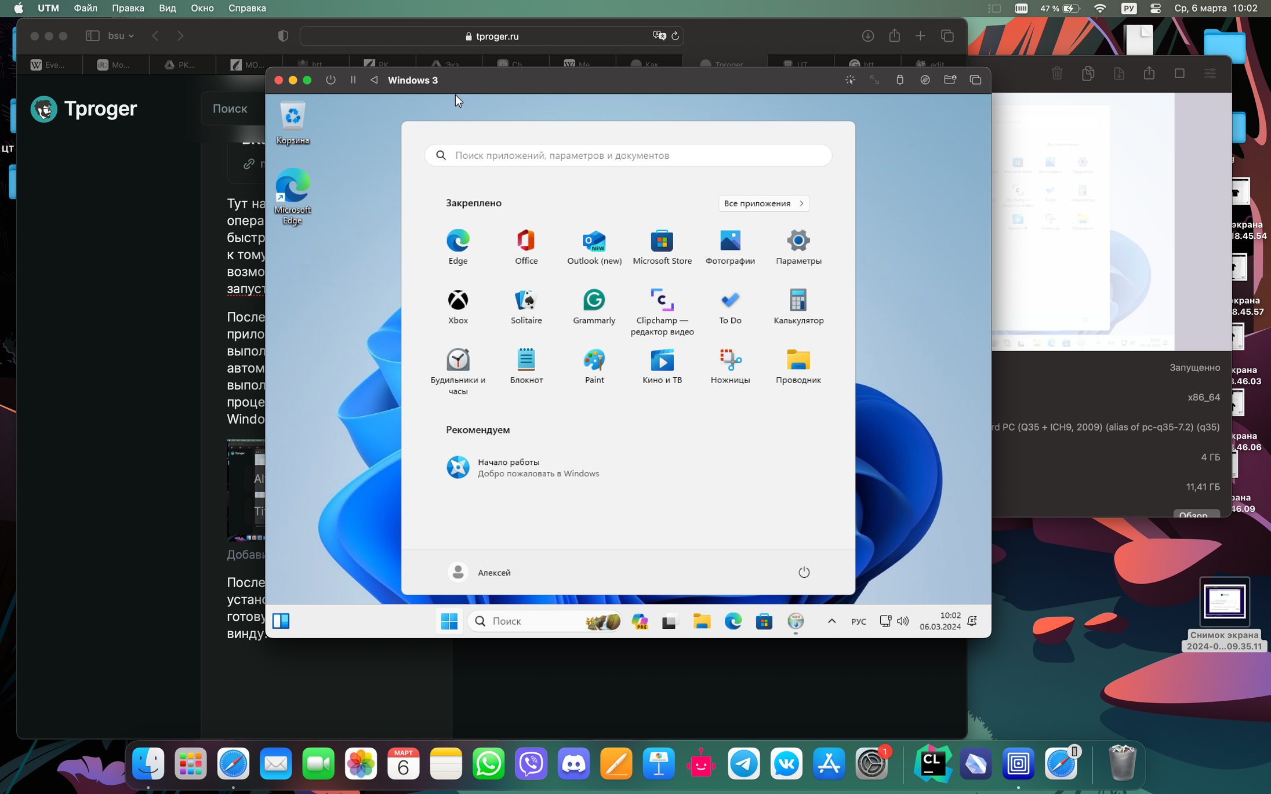Open bsu tab group dropdown in Safari
Screen dimensions: 1271x794
pos(121,36)
